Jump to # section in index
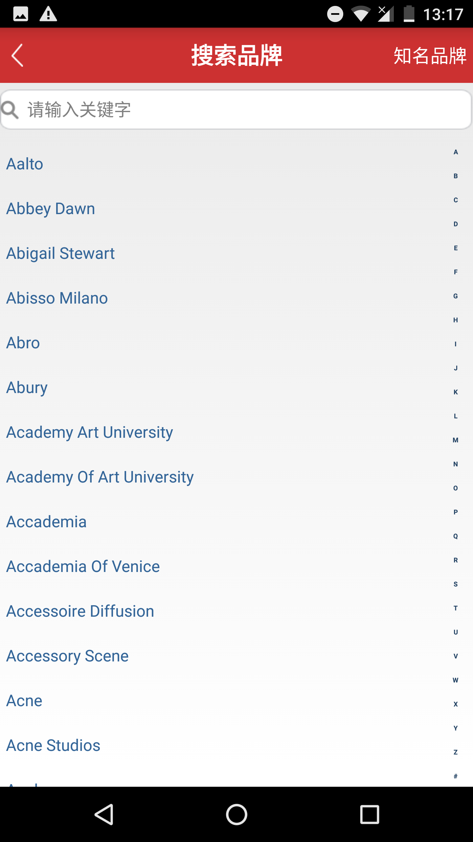Viewport: 473px width, 842px height. [x=456, y=776]
